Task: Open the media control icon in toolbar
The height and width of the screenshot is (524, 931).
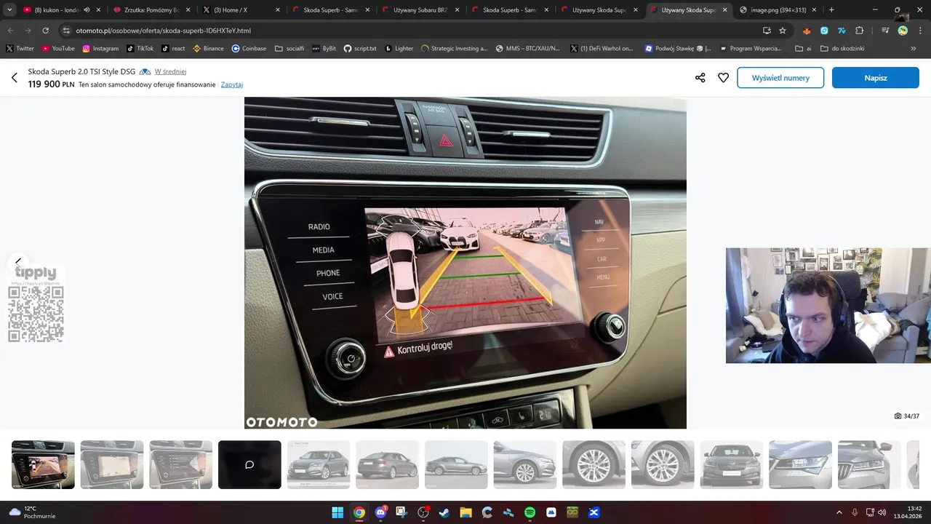Action: 885,31
